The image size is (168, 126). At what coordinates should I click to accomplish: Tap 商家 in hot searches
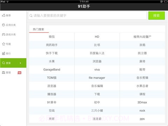tap(52, 119)
